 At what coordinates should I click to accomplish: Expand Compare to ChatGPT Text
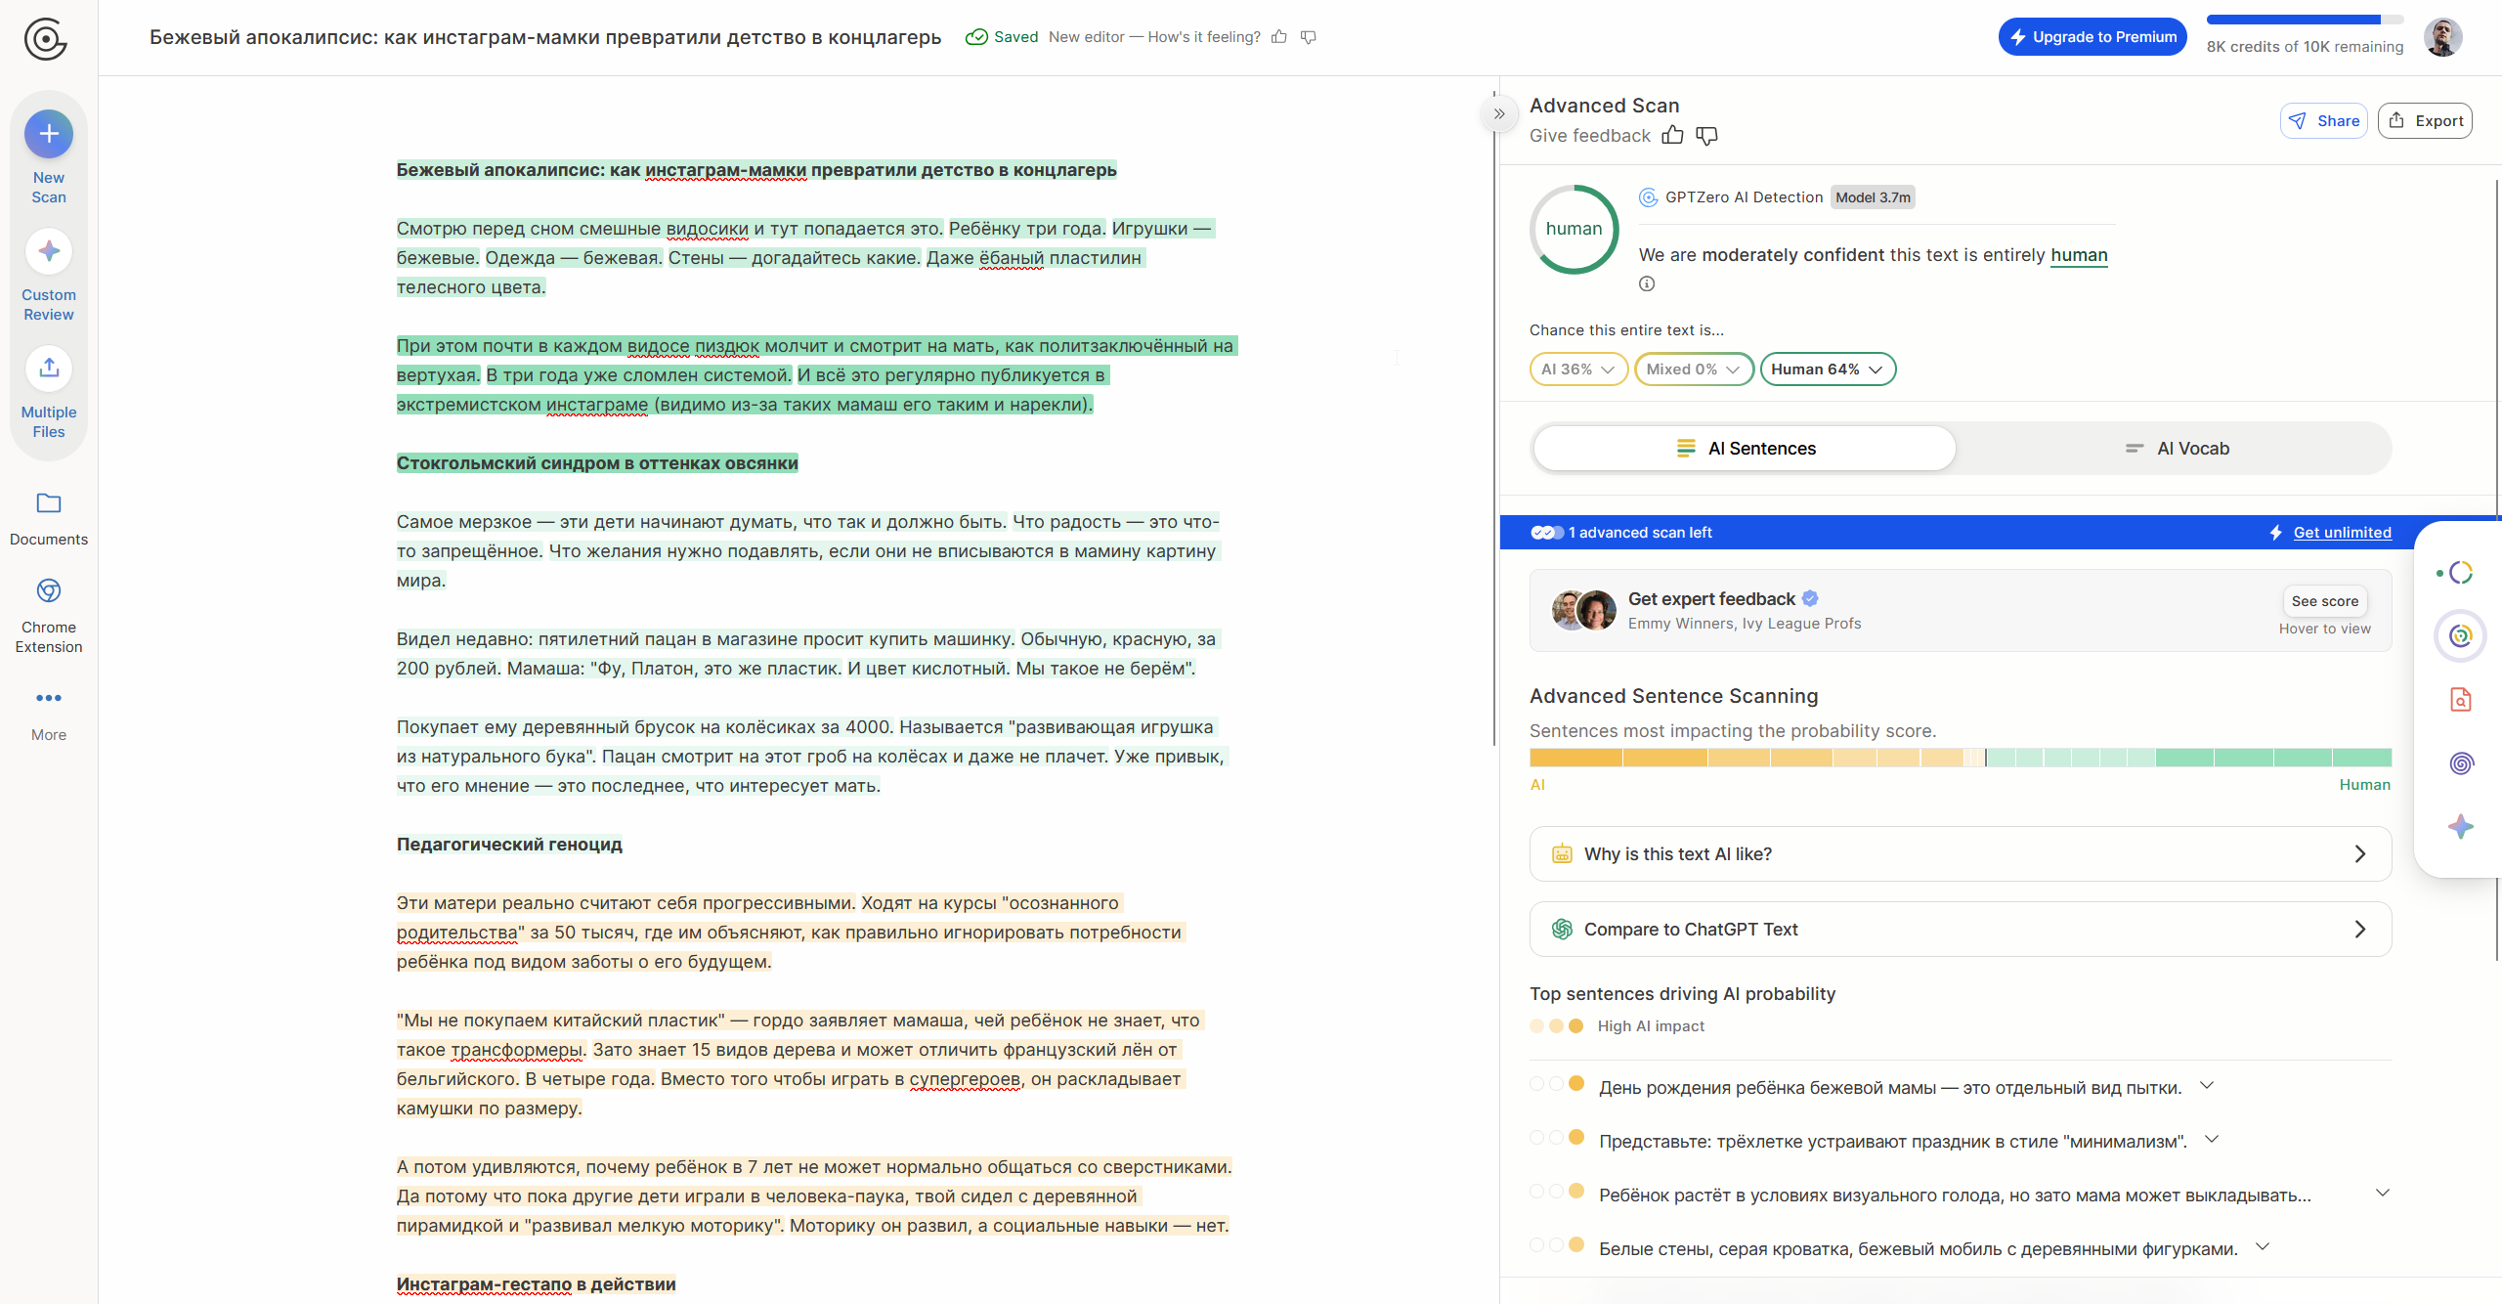[1960, 930]
